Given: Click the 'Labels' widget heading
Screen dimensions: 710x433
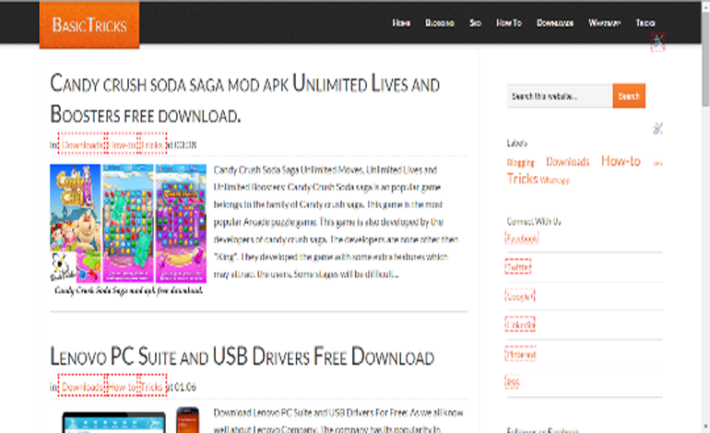Looking at the screenshot, I should coord(516,143).
